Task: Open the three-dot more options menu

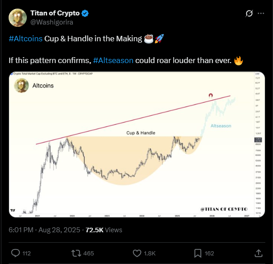Action: pos(261,14)
